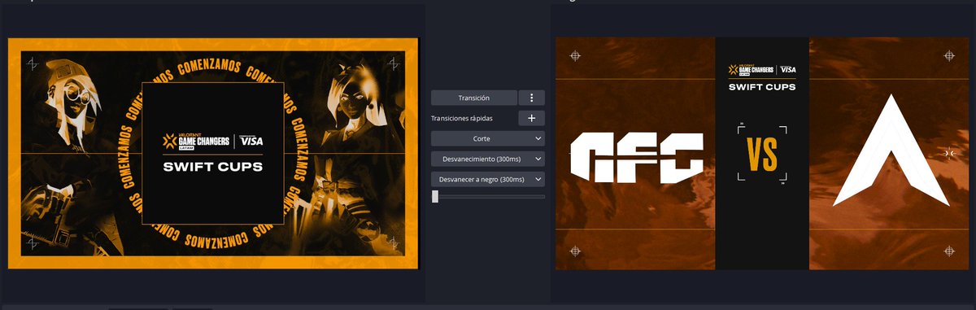The height and width of the screenshot is (310, 976).
Task: Open the transition options three-dot menu
Action: click(531, 98)
